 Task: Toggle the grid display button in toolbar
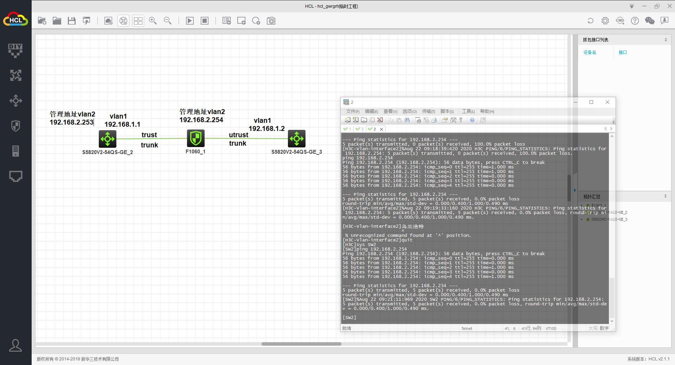(138, 21)
